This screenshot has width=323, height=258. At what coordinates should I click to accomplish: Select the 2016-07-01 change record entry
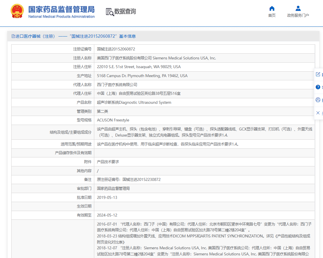[x=204, y=227]
